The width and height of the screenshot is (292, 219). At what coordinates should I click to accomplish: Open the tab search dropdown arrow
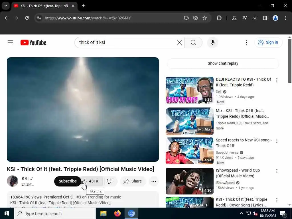6,6
